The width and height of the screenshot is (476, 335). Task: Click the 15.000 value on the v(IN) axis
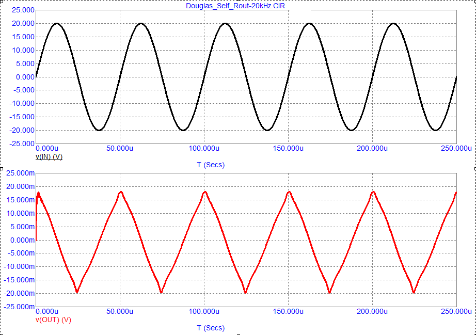point(23,37)
